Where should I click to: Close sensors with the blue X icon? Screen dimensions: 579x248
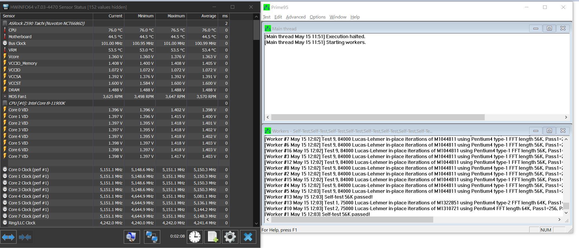[248, 237]
